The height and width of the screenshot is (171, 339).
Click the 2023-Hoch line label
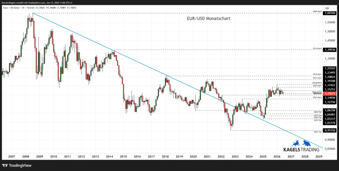317,97
